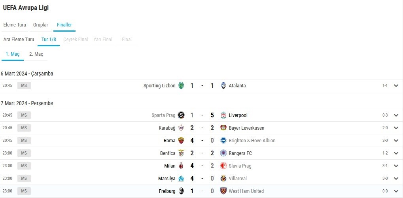
Task: Click the Rangers FC badge
Action: click(x=223, y=153)
